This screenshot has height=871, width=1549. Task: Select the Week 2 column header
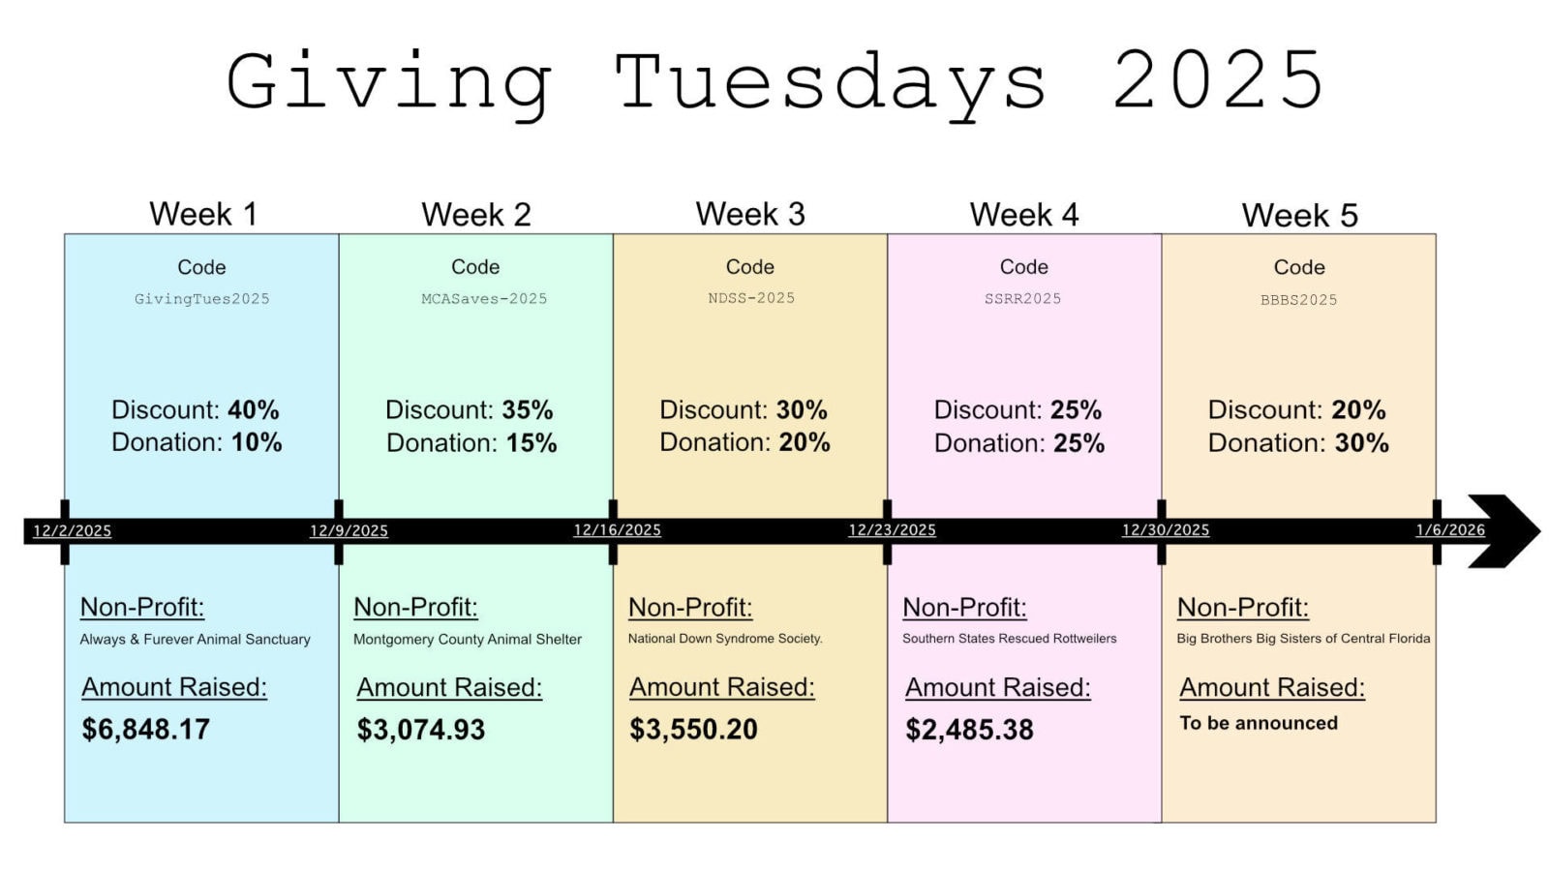pos(476,214)
